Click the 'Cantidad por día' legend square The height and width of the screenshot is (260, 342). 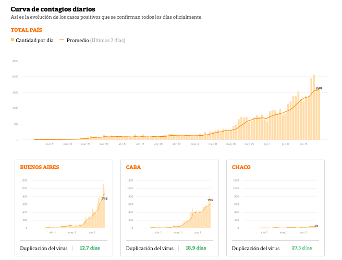[x=13, y=40]
